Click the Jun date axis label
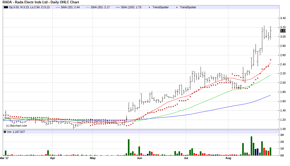This screenshot has width=290, height=166. coord(139,158)
